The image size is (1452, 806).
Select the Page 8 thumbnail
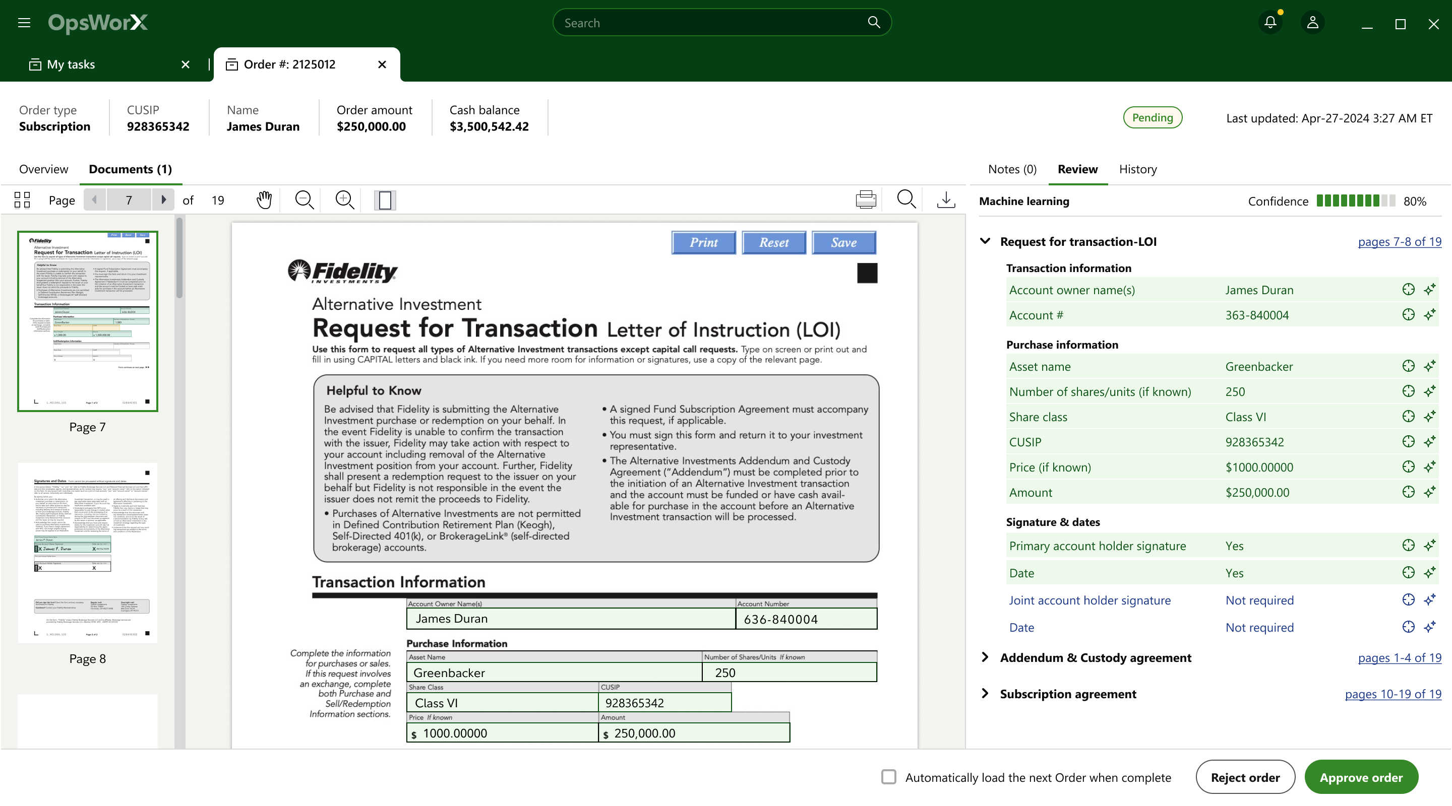click(87, 553)
